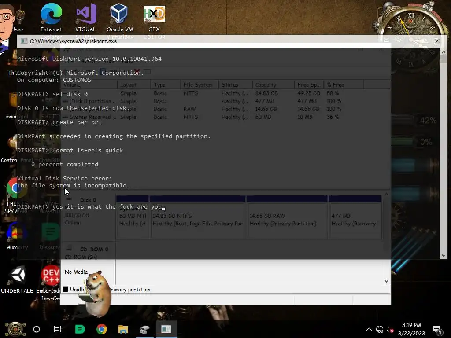Select the UNDERTALE Unity desktop icon
Screen dimensions: 451x338
[x=17, y=279]
